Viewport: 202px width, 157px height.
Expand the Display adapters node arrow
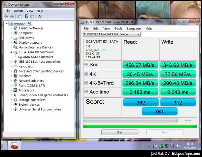(x=11, y=43)
